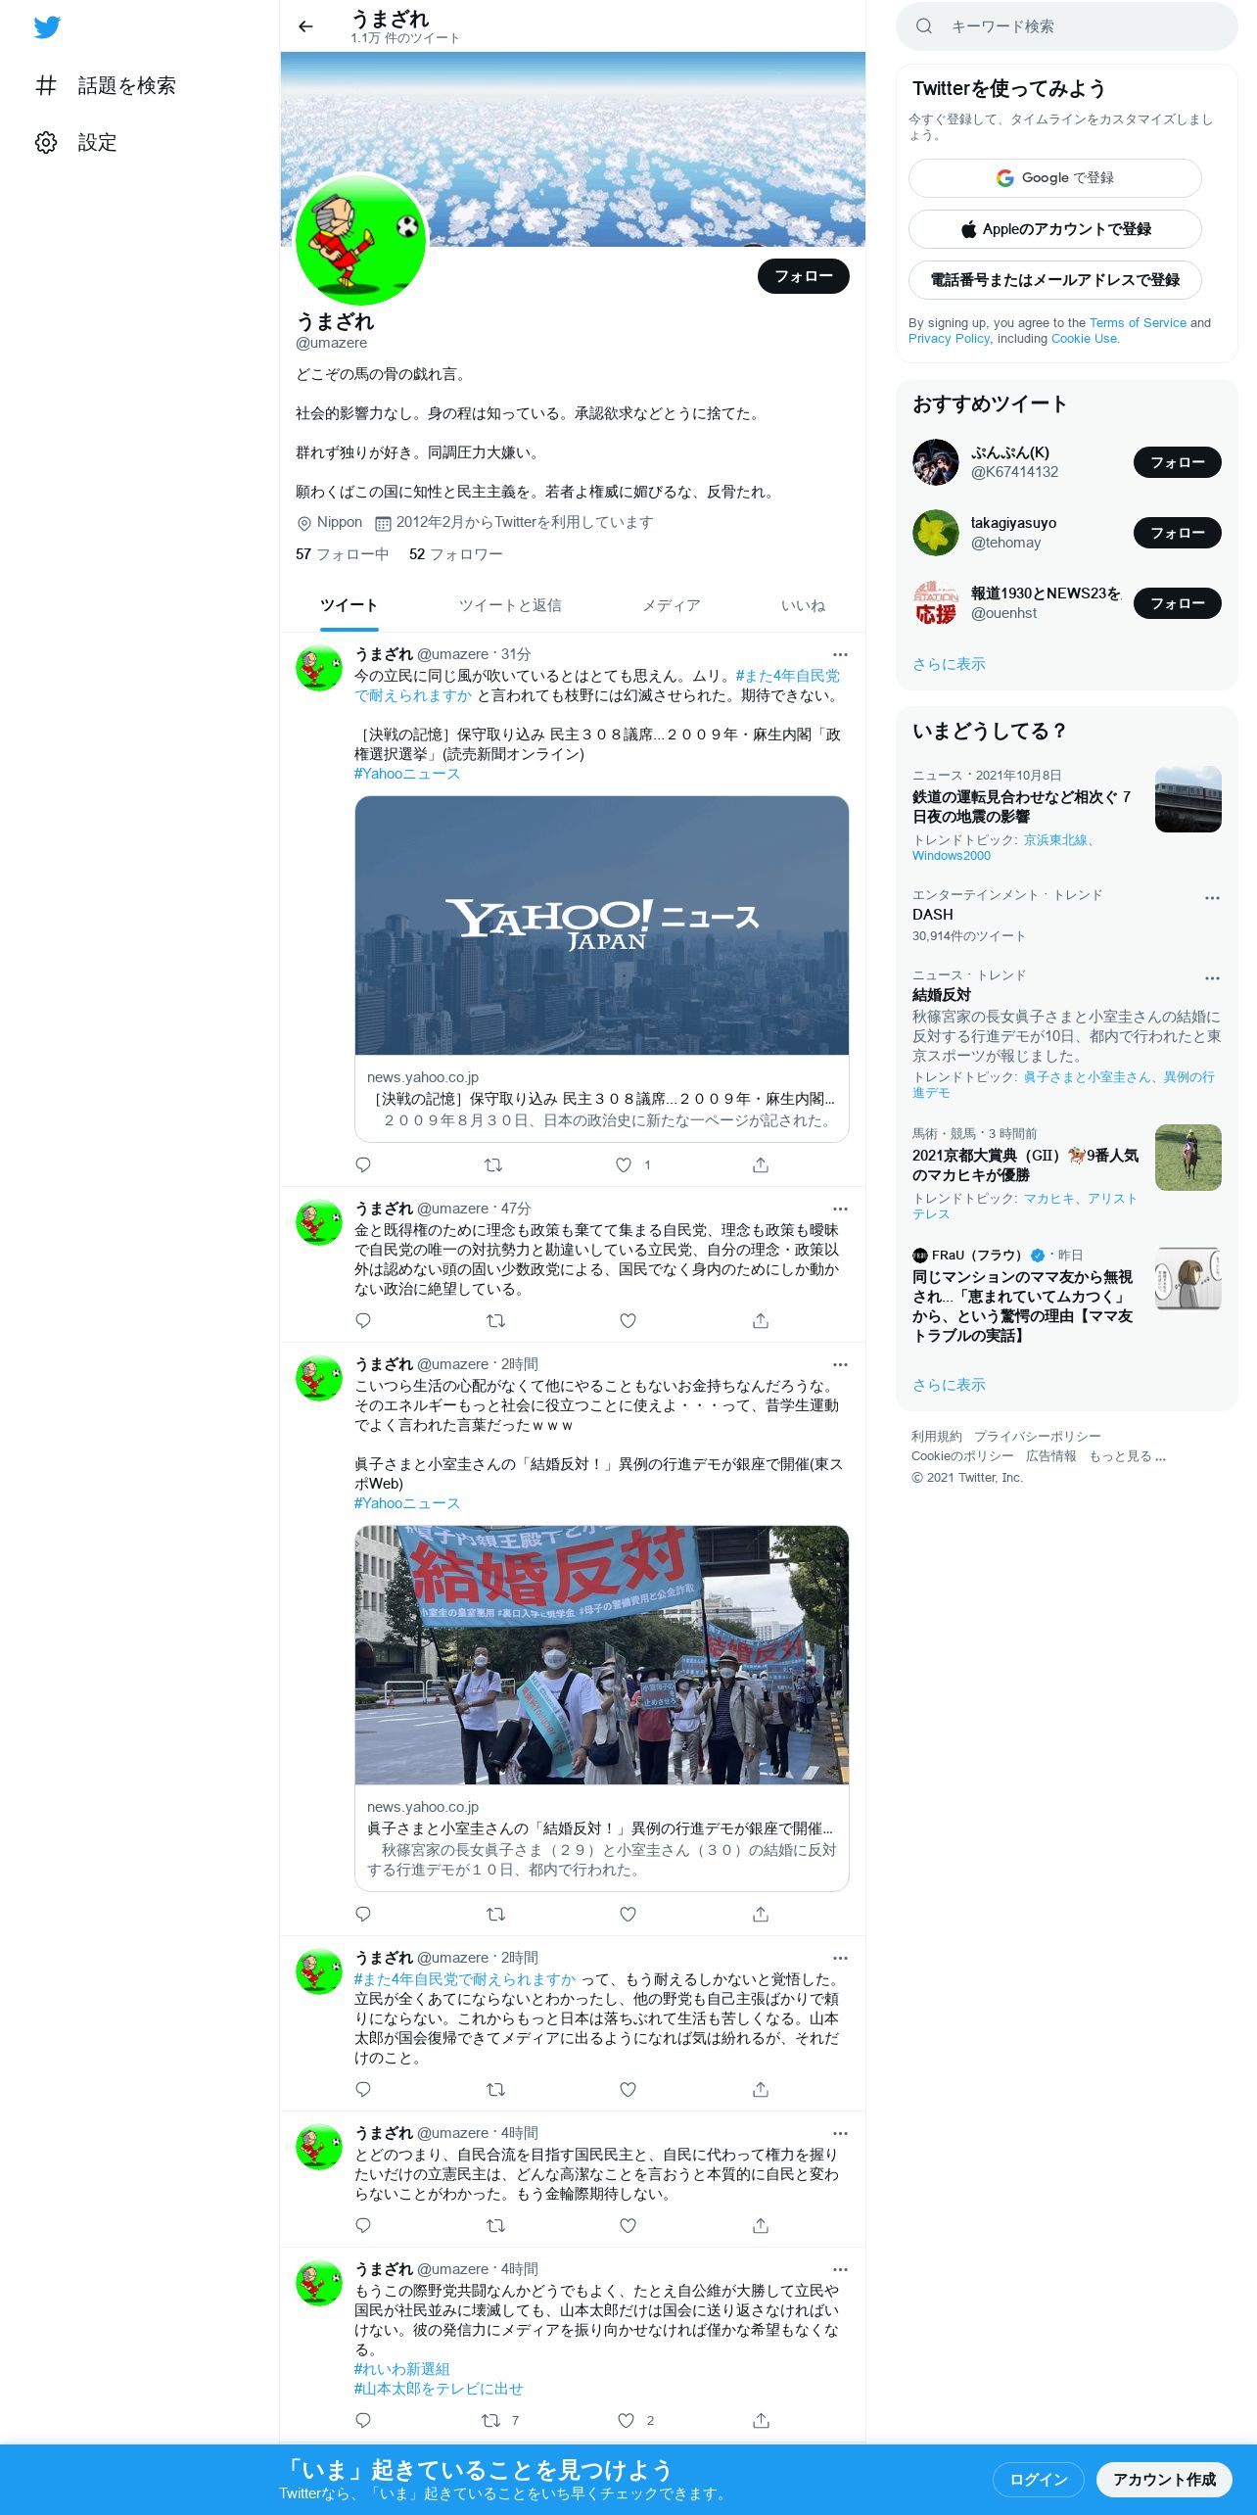Click アカウント作成 in bottom banner

(x=1164, y=2480)
